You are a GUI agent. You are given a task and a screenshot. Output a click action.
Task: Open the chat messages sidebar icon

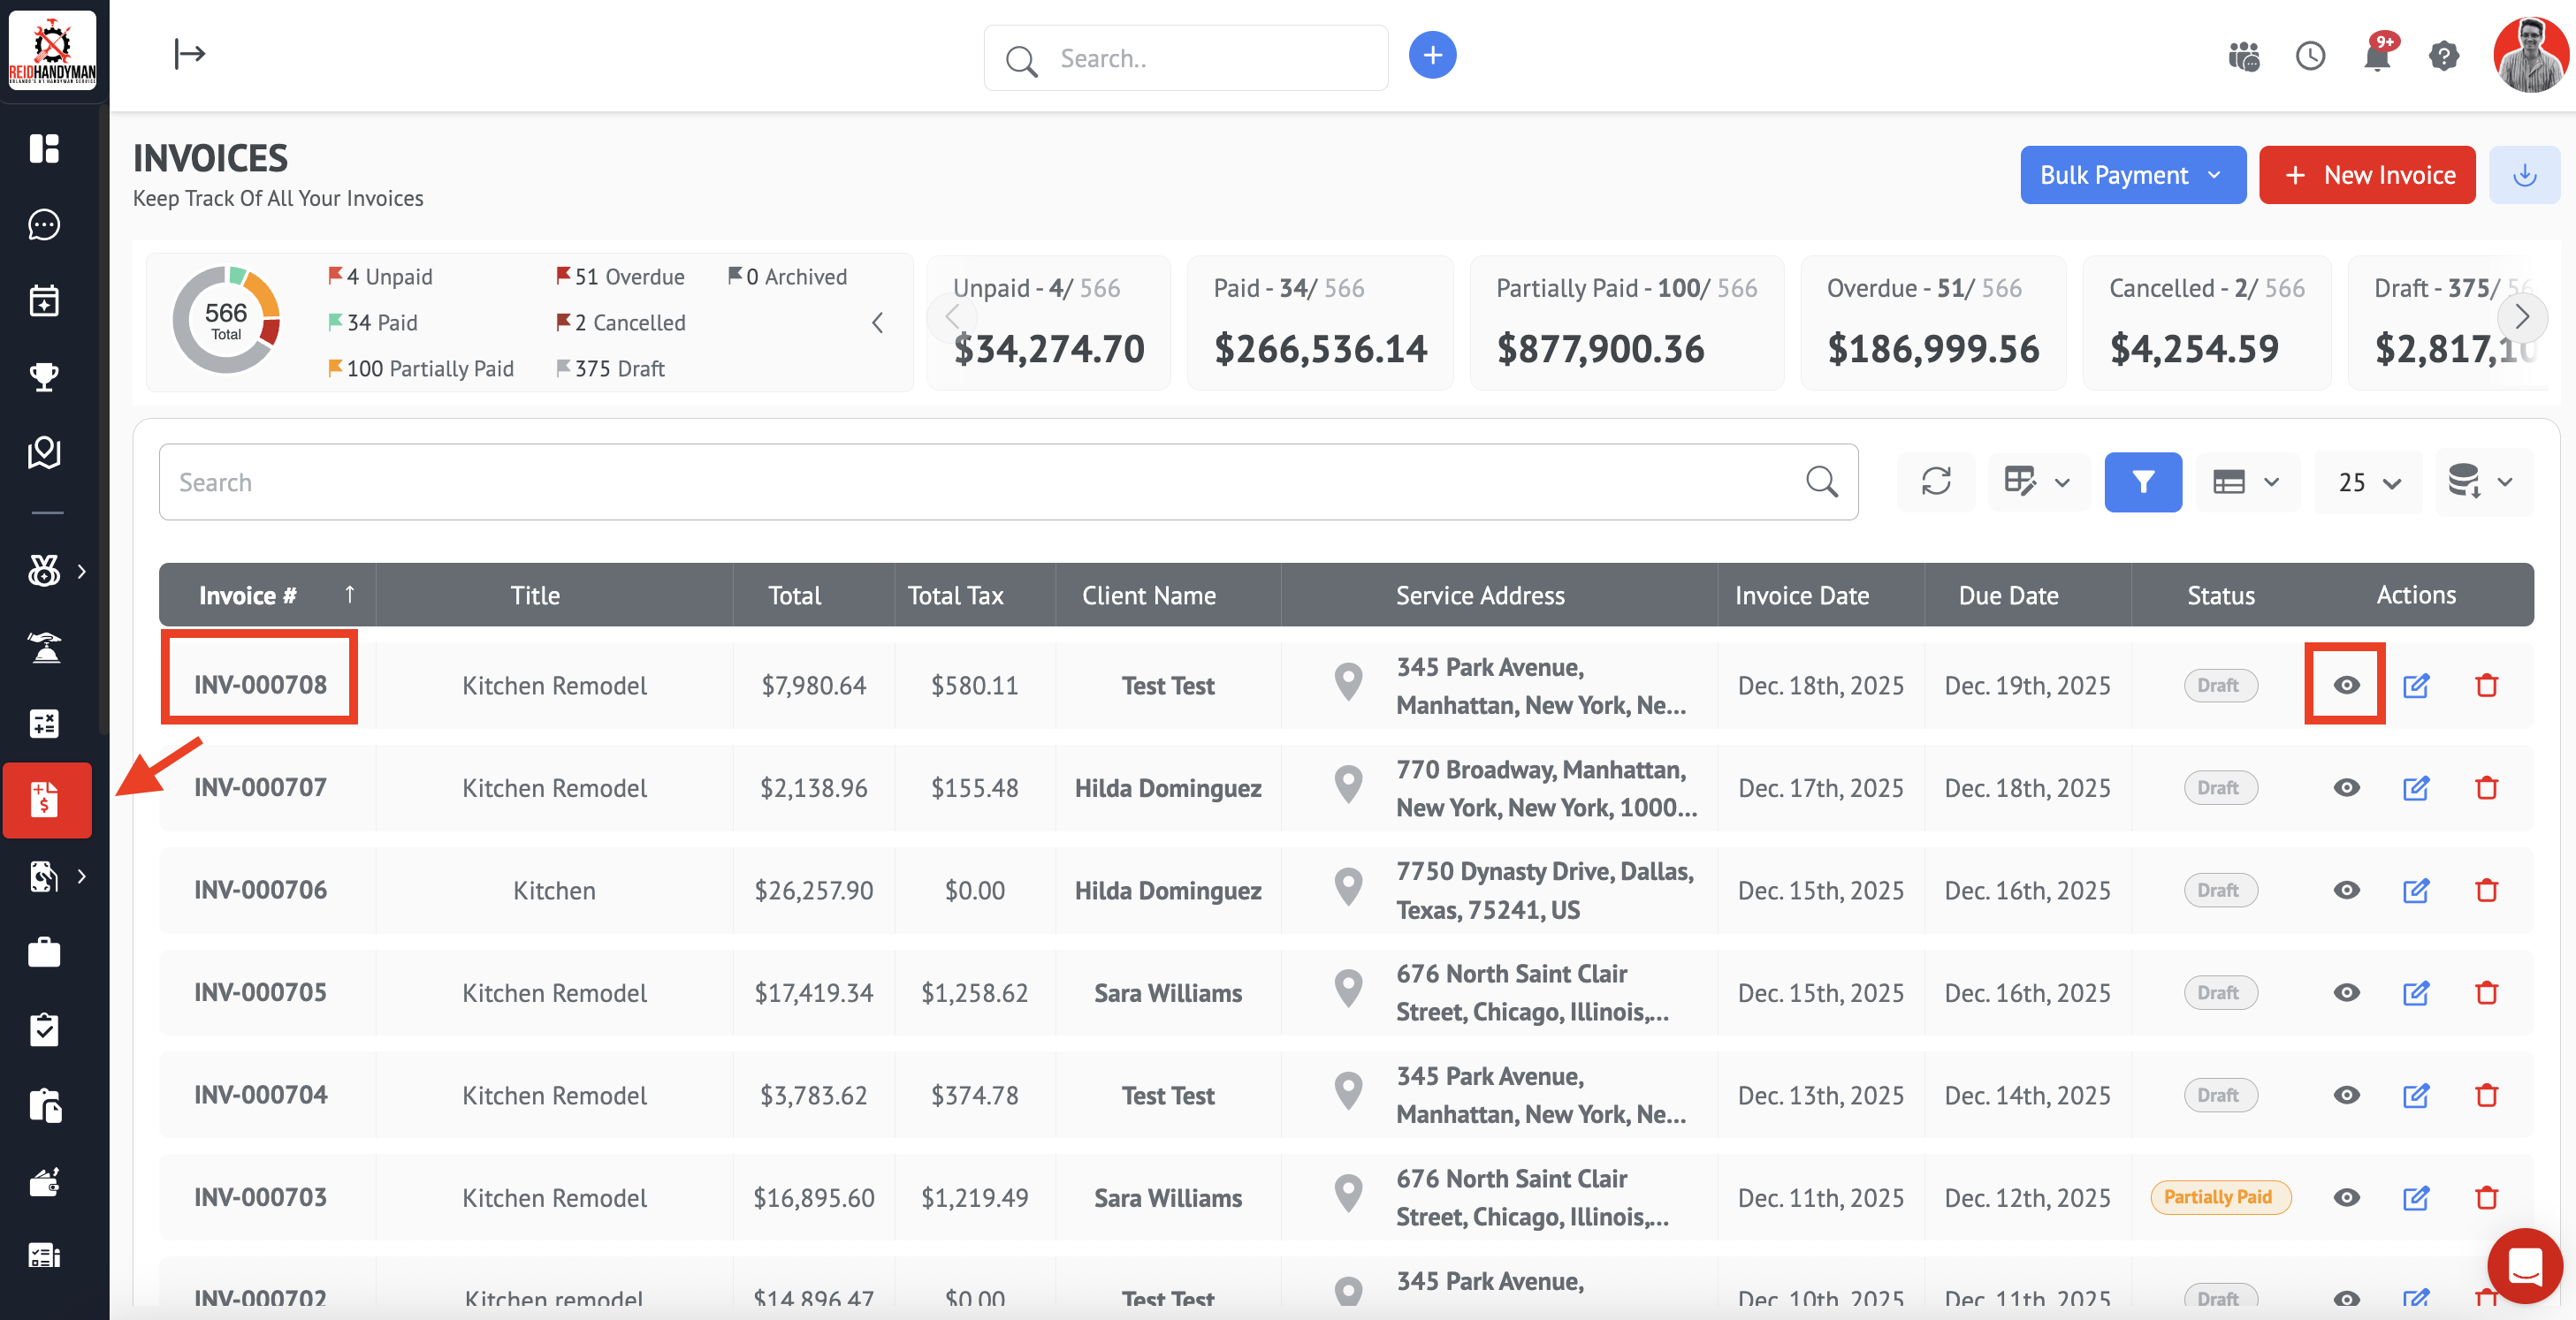(44, 224)
